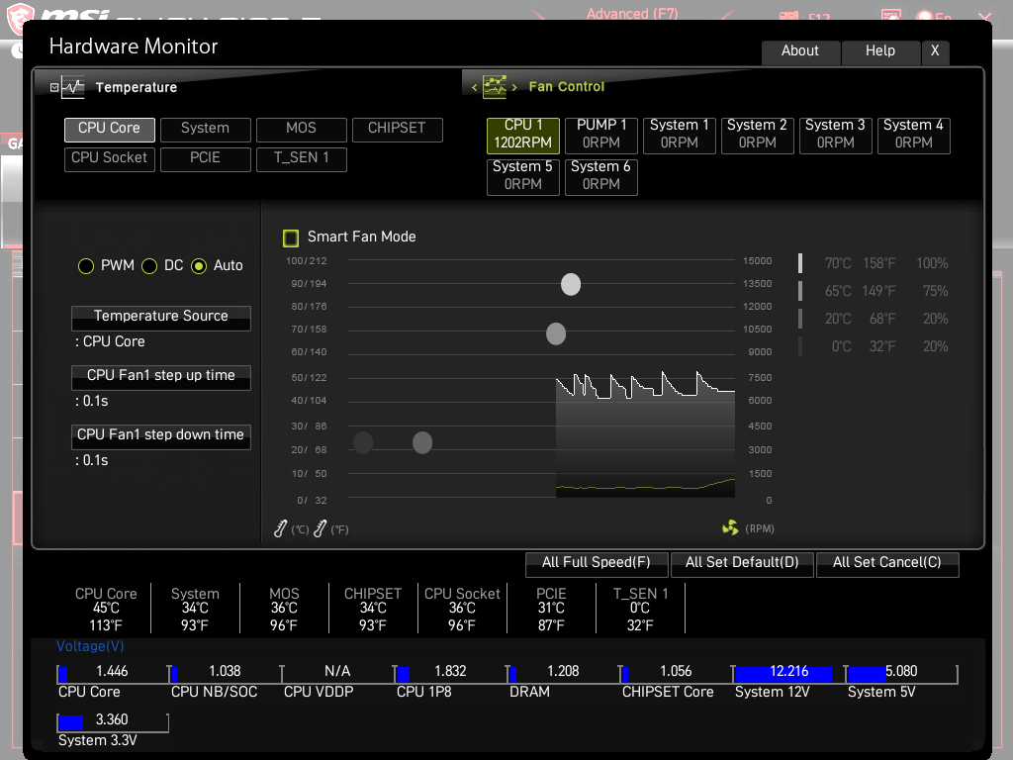Click the All Set Cancel(C) button
Image resolution: width=1013 pixels, height=760 pixels.
[x=887, y=563]
